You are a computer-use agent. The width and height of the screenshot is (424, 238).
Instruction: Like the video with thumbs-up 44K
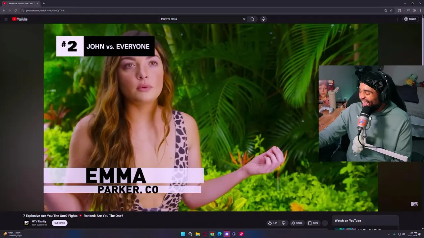[273, 223]
